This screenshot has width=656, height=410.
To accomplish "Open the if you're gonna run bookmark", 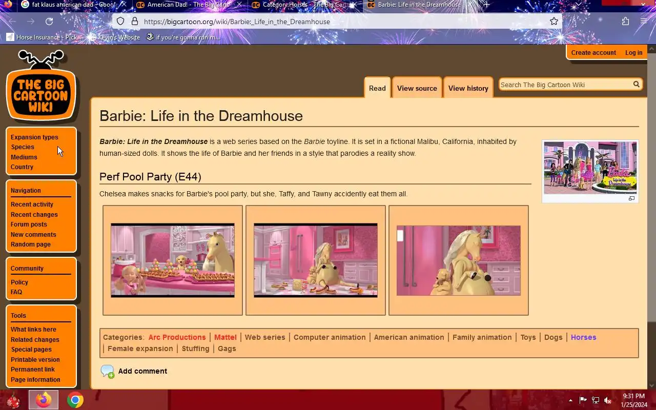I will tap(183, 37).
